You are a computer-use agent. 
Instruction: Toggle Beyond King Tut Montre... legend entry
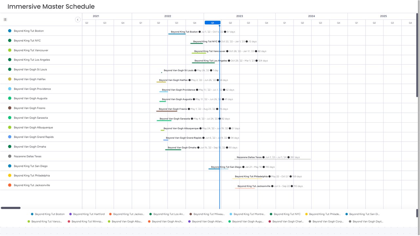(247, 214)
